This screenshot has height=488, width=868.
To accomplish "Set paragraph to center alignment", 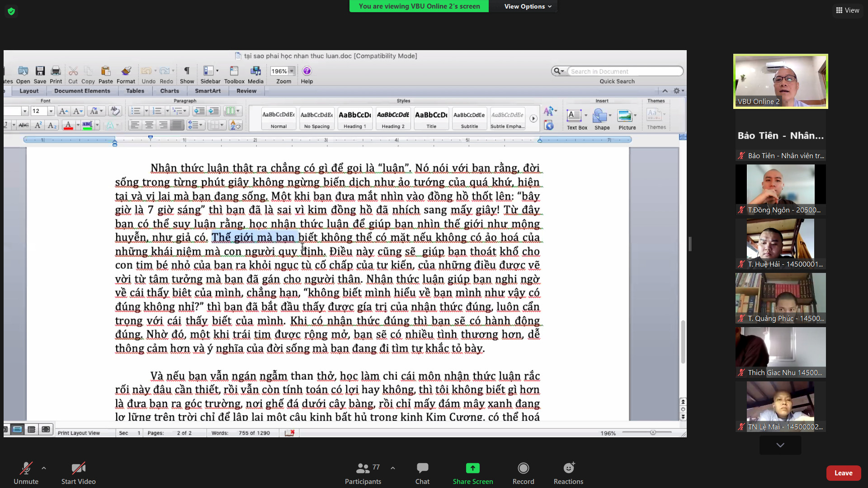I will tap(149, 125).
